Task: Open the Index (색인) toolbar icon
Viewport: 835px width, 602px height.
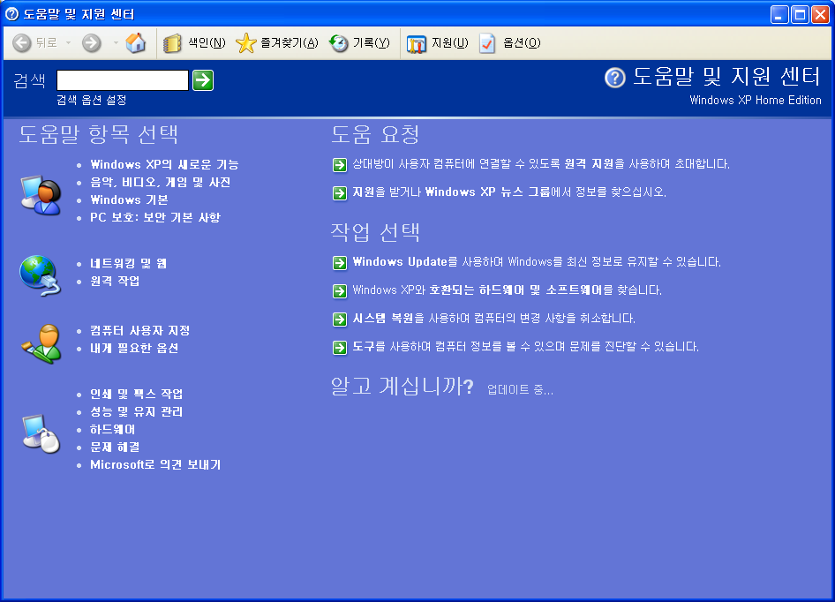Action: (x=172, y=43)
